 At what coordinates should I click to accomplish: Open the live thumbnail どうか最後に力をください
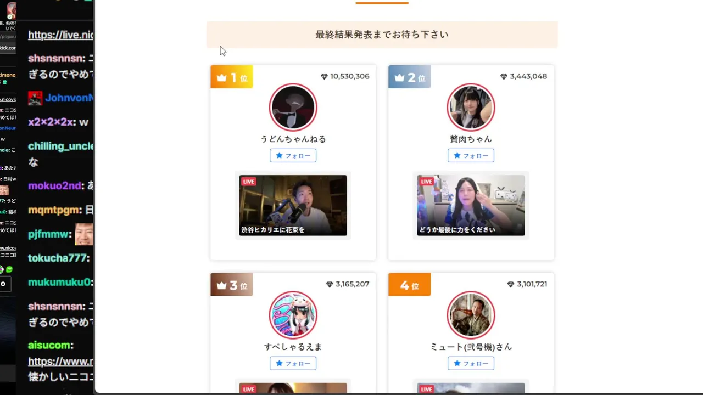coord(471,205)
